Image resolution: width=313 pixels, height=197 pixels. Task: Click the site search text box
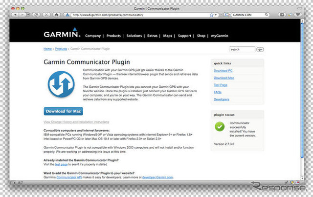(242, 49)
